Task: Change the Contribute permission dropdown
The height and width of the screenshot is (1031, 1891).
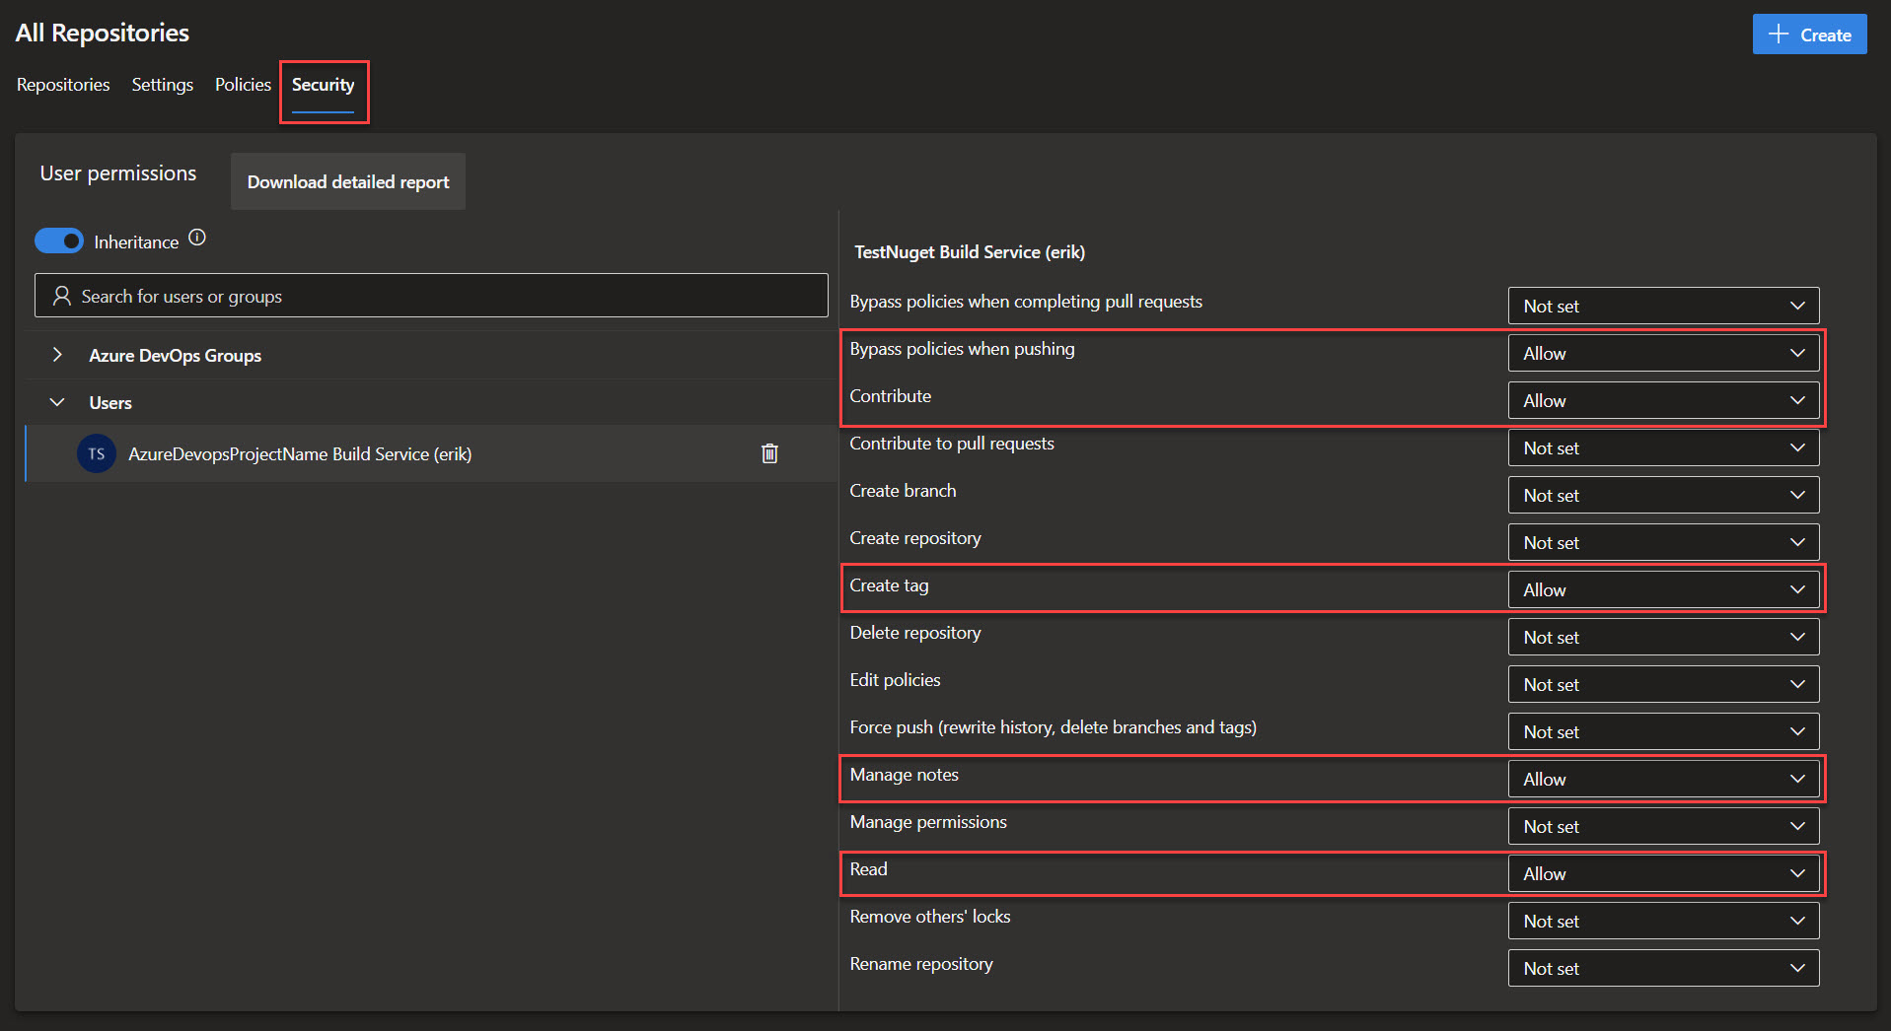Action: (1663, 400)
